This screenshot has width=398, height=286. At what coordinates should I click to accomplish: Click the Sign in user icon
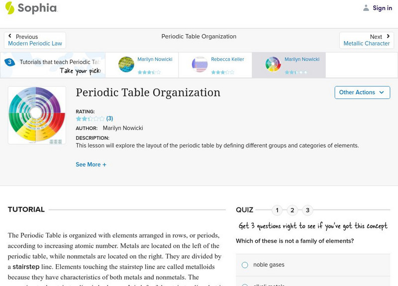coord(366,8)
